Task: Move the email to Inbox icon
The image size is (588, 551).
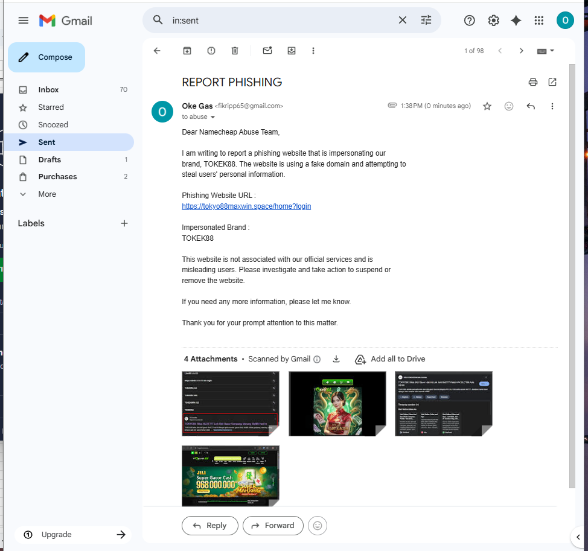Action: click(292, 51)
